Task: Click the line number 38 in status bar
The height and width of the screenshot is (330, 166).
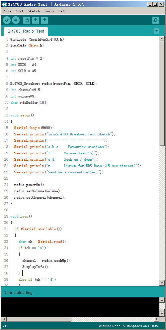Action: pos(5,326)
